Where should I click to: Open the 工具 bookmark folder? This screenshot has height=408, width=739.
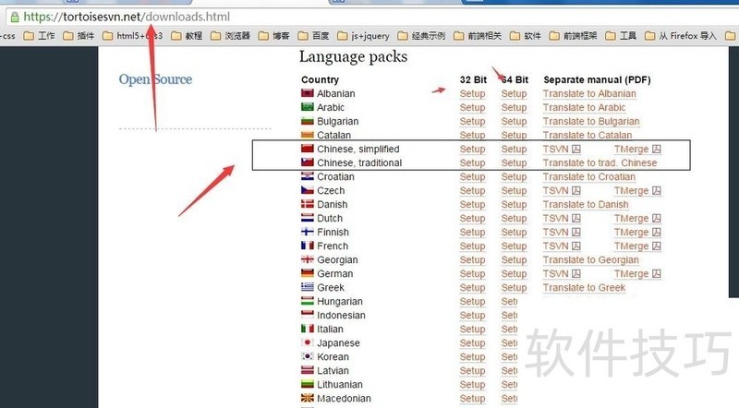pos(621,36)
